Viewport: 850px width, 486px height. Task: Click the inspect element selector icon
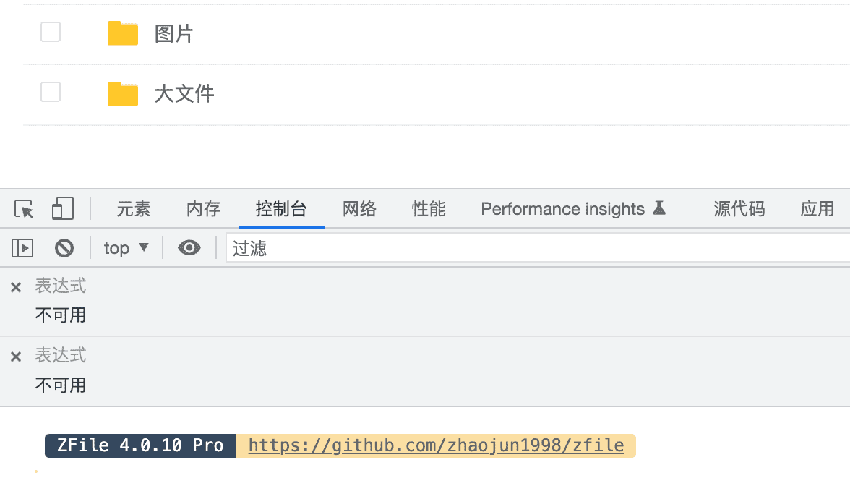click(24, 210)
